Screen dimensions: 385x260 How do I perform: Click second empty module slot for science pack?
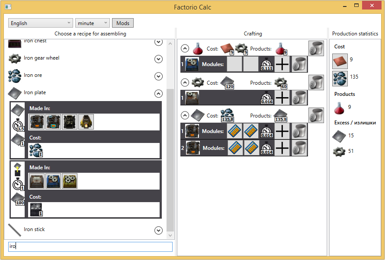coord(251,64)
